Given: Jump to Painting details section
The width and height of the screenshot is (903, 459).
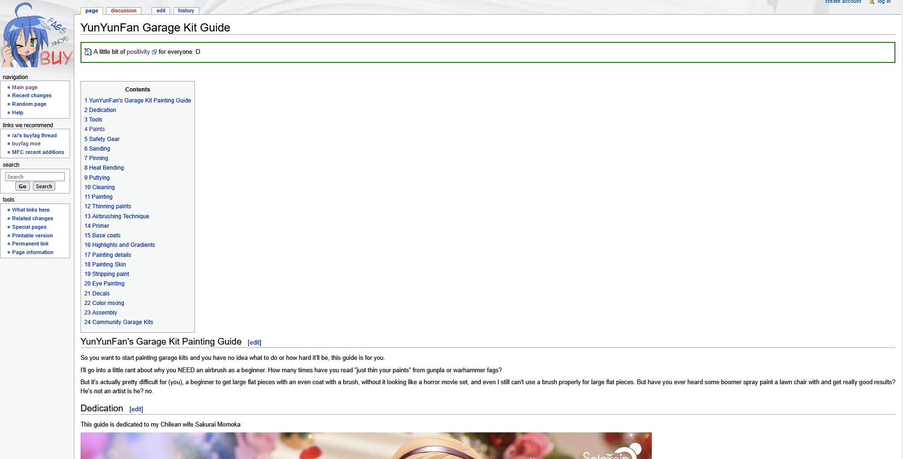Looking at the screenshot, I should tap(108, 255).
